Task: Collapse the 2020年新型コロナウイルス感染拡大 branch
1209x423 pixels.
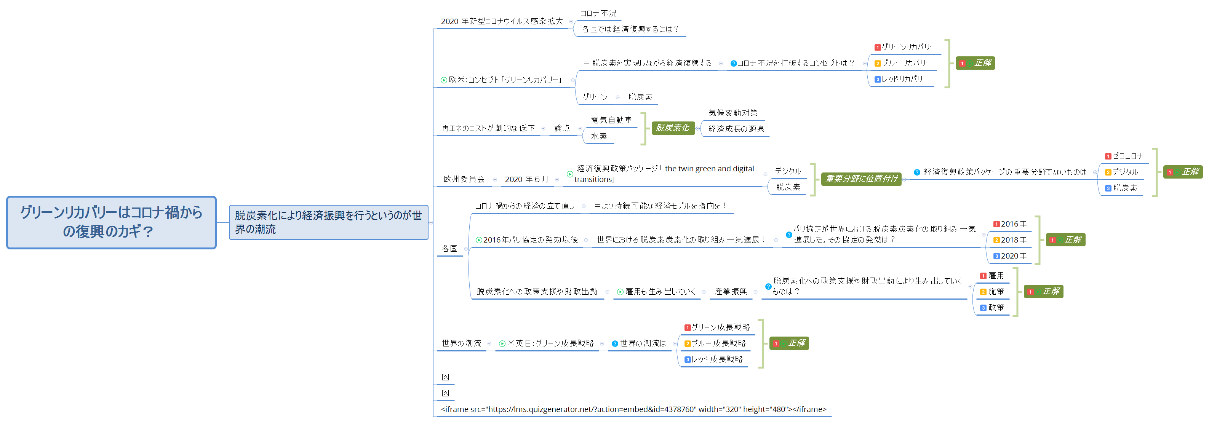Action: 571,22
